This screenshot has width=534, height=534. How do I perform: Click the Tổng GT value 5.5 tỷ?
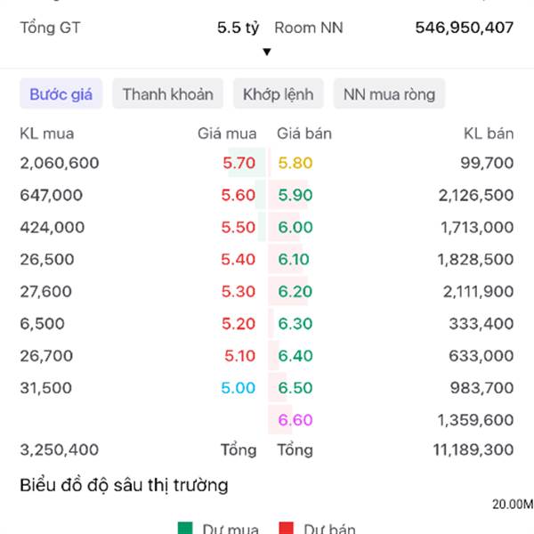click(x=238, y=28)
